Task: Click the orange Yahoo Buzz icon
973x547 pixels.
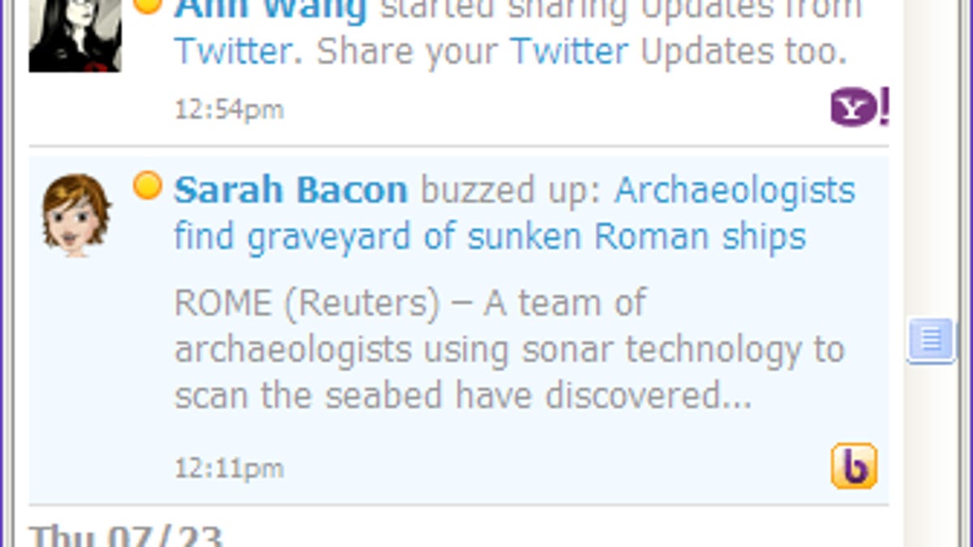Action: 854,466
